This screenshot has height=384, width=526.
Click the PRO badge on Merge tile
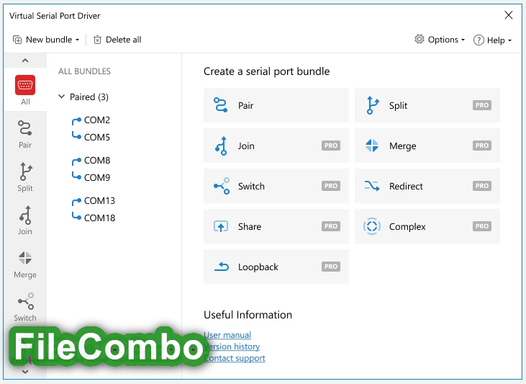click(482, 146)
